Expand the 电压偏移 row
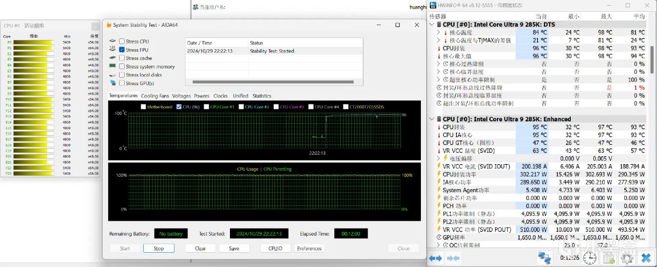Viewport: 657px width, 267px height. pos(438,158)
